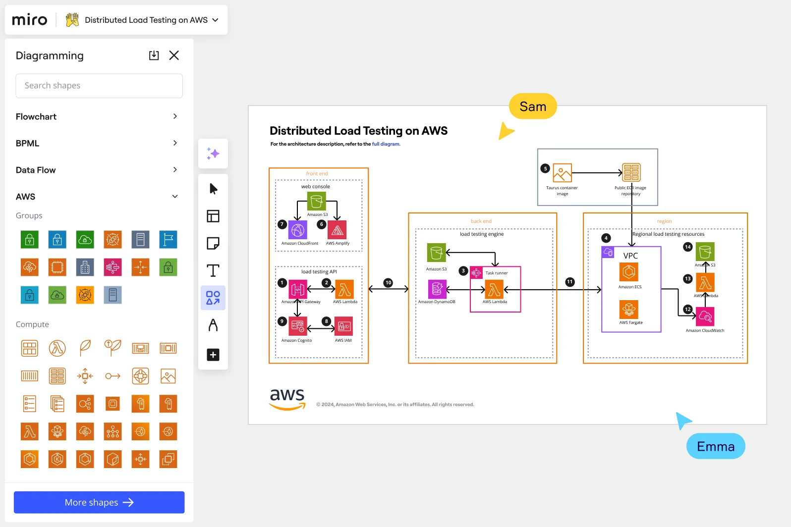Pick the leaf with up-arrow shape
The width and height of the screenshot is (791, 527).
113,348
